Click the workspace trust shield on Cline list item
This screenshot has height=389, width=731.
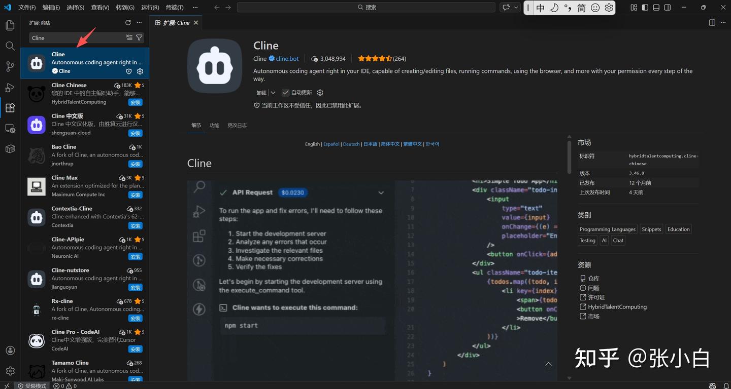click(129, 71)
